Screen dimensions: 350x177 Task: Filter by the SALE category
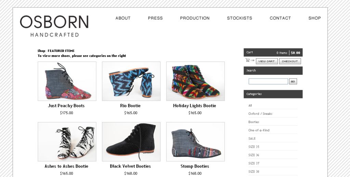pyautogui.click(x=252, y=138)
